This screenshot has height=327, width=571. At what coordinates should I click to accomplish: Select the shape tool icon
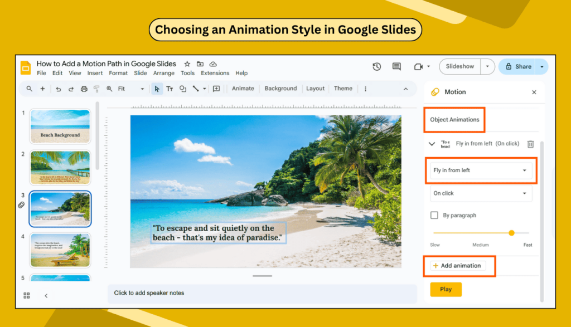[x=183, y=89]
